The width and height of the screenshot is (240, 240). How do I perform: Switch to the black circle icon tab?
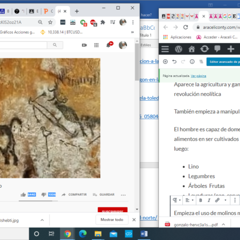point(17,11)
